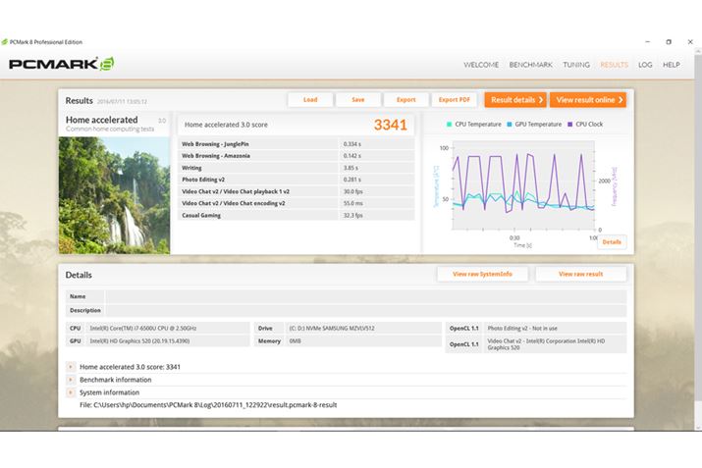Switch to the Welcome tab
Image resolution: width=702 pixels, height=468 pixels.
pyautogui.click(x=481, y=65)
